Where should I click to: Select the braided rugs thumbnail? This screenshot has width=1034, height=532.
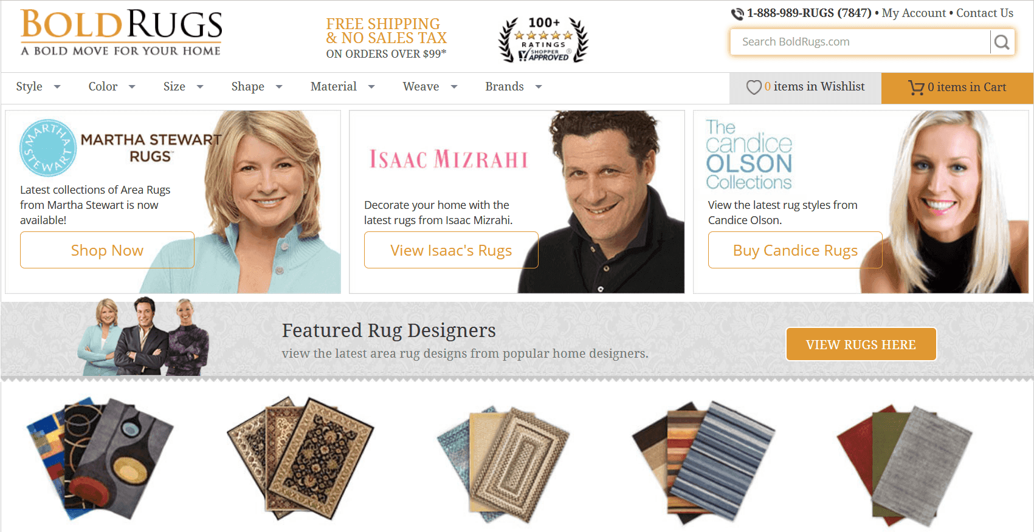pos(503,463)
